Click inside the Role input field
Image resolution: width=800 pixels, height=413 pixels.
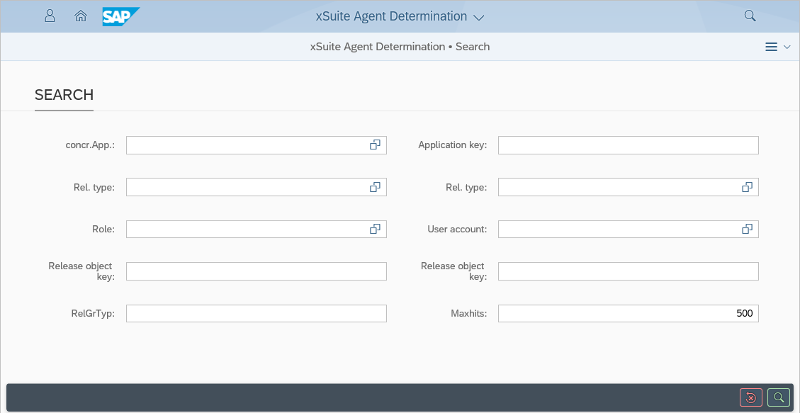pos(244,229)
